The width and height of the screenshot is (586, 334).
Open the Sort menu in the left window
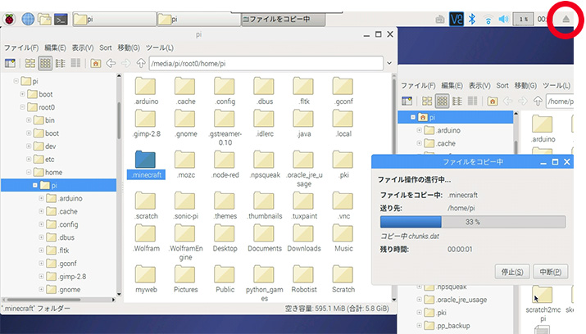[x=107, y=47]
